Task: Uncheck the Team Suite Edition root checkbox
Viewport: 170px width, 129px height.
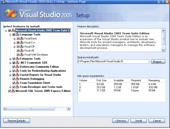Action: pyautogui.click(x=10, y=31)
